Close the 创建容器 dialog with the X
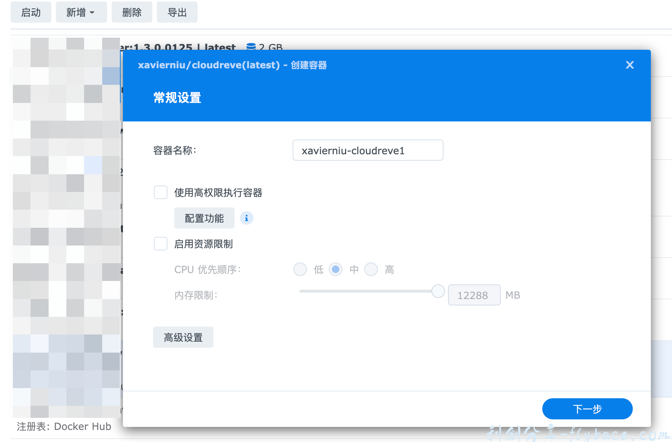This screenshot has height=442, width=672. click(x=629, y=65)
